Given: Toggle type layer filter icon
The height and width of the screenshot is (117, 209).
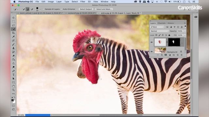Looking at the screenshot, I should [174, 27].
